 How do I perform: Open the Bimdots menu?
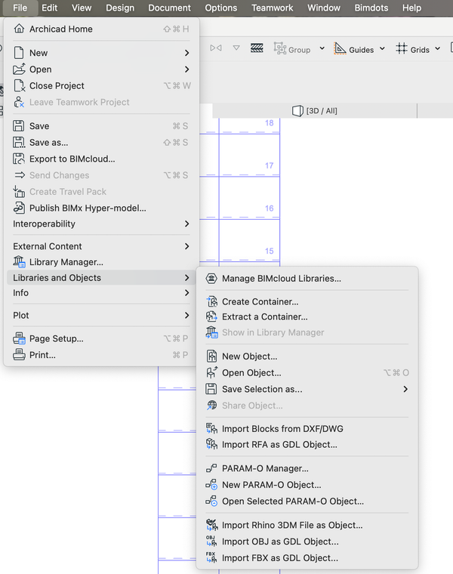tap(371, 8)
